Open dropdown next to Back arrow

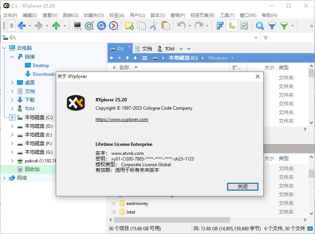pos(30,26)
